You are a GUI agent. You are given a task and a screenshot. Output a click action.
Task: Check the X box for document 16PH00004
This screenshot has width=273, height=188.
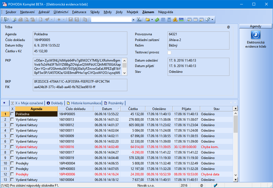[12, 163]
